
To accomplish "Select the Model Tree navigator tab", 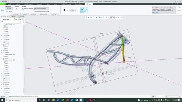I will coord(5,17).
